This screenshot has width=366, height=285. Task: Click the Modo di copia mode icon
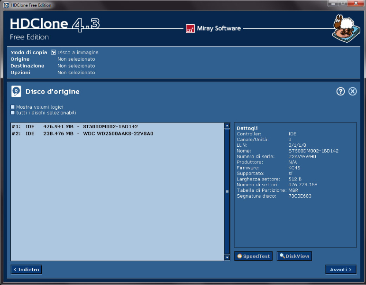click(54, 52)
